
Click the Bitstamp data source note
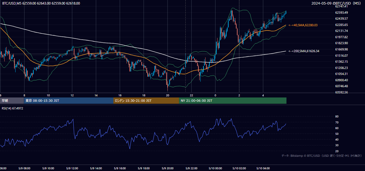tap(322, 156)
